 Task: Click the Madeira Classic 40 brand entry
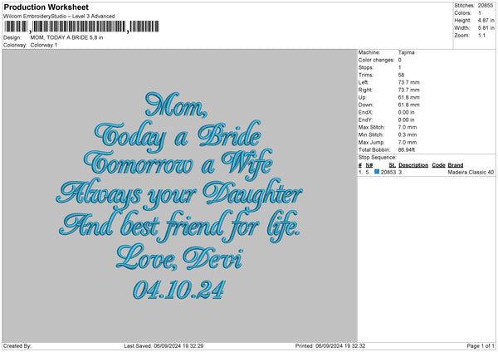(x=471, y=172)
